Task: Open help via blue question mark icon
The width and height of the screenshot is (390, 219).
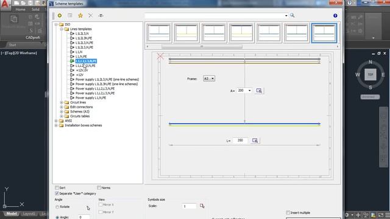Action: (335, 16)
